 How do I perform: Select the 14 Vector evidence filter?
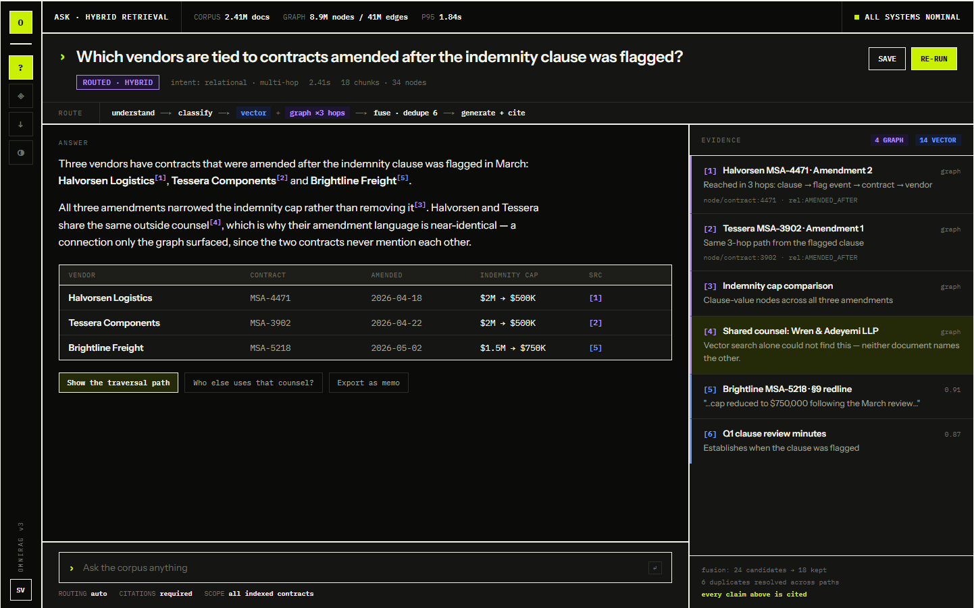pos(938,140)
